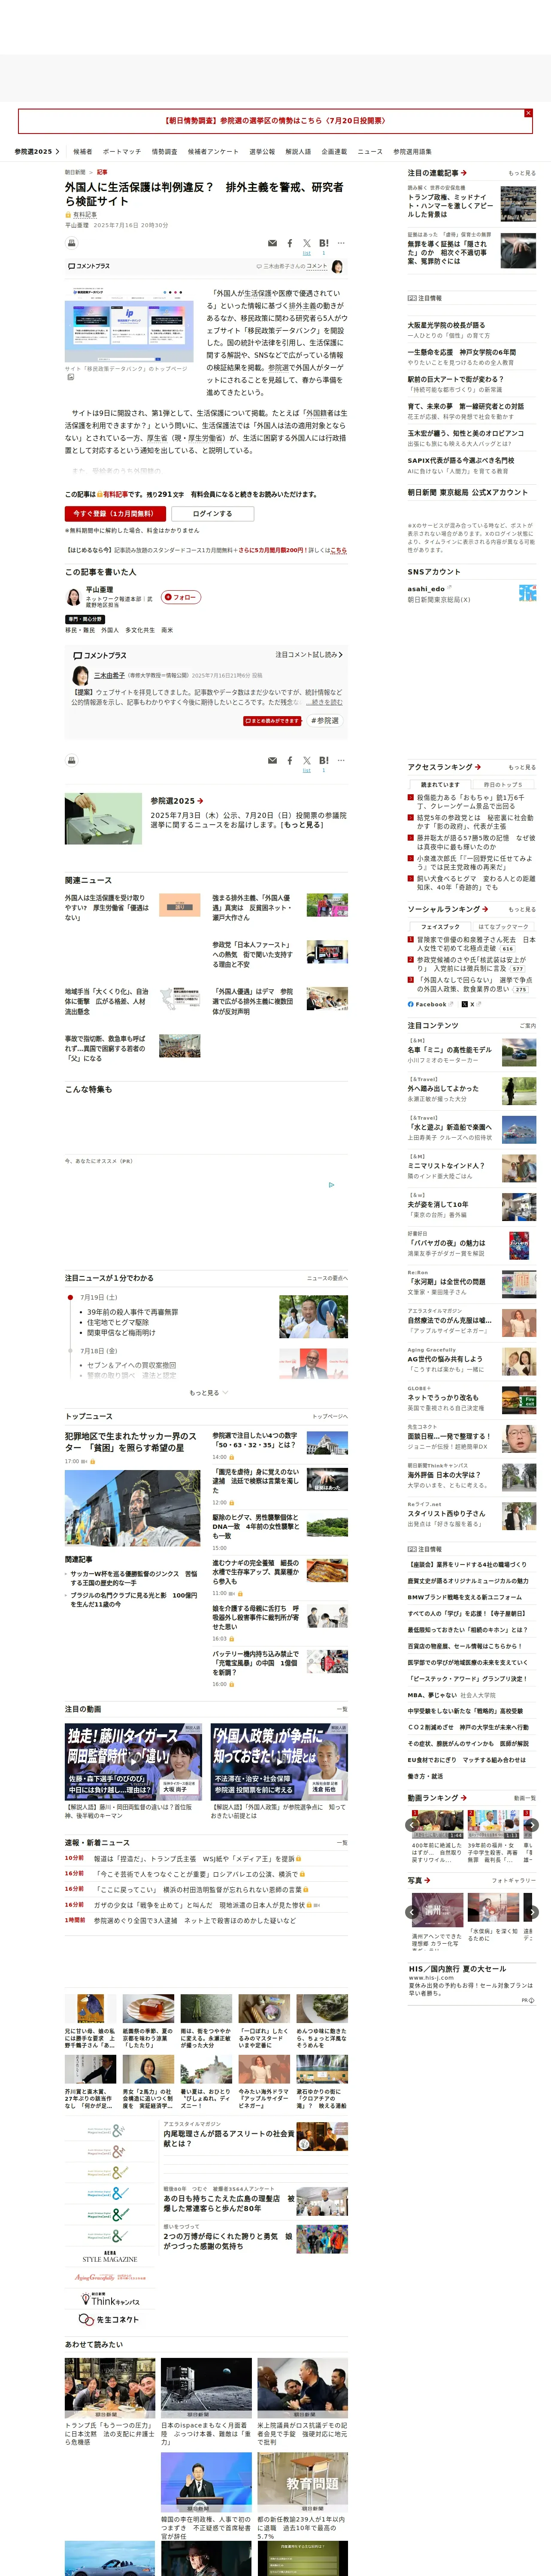
Task: Click previous arrow in 写真 carousel
Action: coord(412,1911)
